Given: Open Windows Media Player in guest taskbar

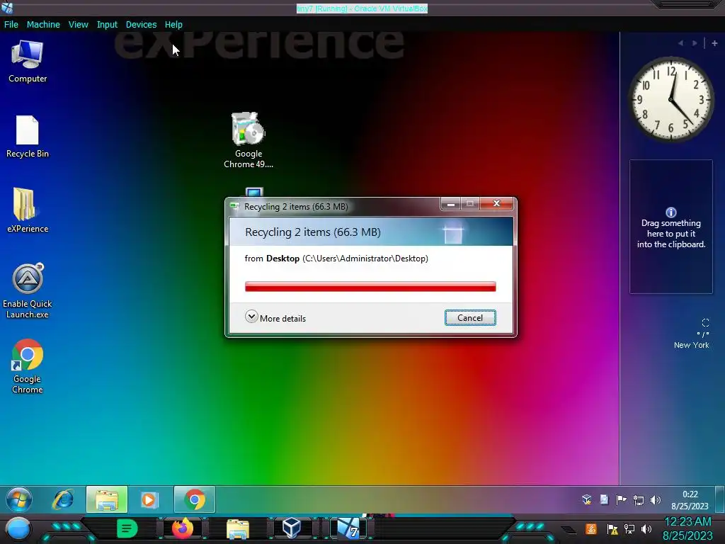Looking at the screenshot, I should (x=149, y=499).
